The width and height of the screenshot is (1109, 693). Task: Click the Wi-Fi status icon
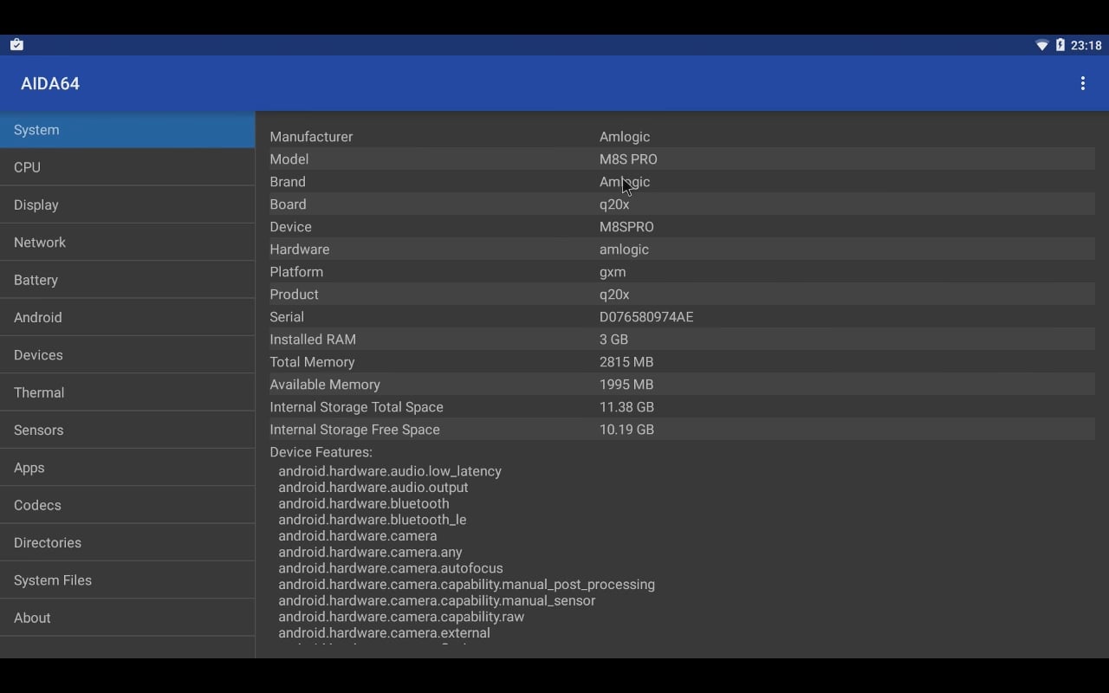click(x=1041, y=45)
